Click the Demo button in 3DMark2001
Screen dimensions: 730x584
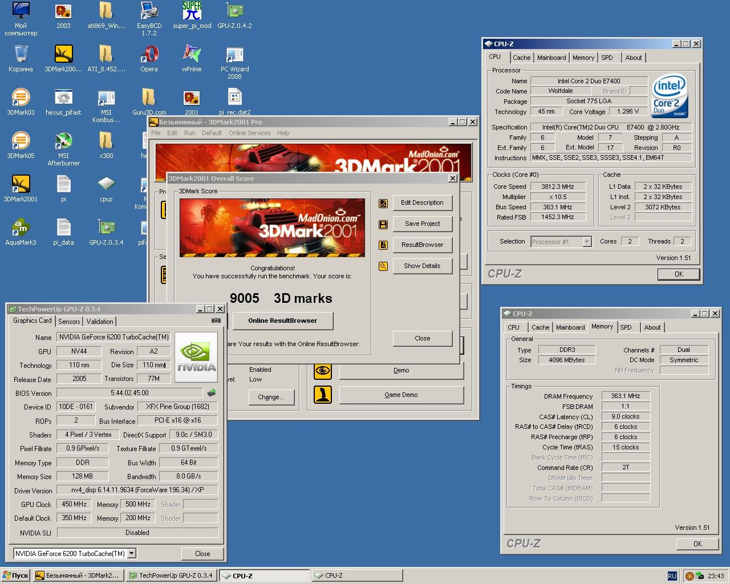(x=401, y=370)
